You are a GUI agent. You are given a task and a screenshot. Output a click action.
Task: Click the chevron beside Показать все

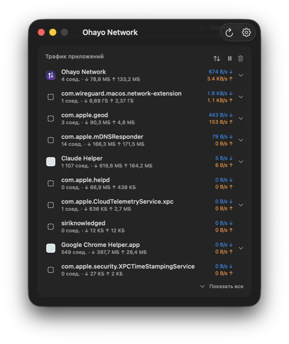click(x=202, y=286)
